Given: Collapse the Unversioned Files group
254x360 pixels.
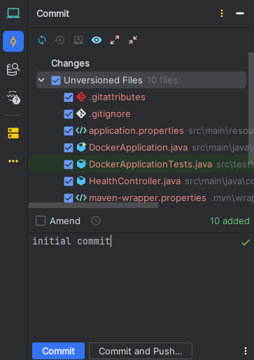Looking at the screenshot, I should [x=41, y=80].
